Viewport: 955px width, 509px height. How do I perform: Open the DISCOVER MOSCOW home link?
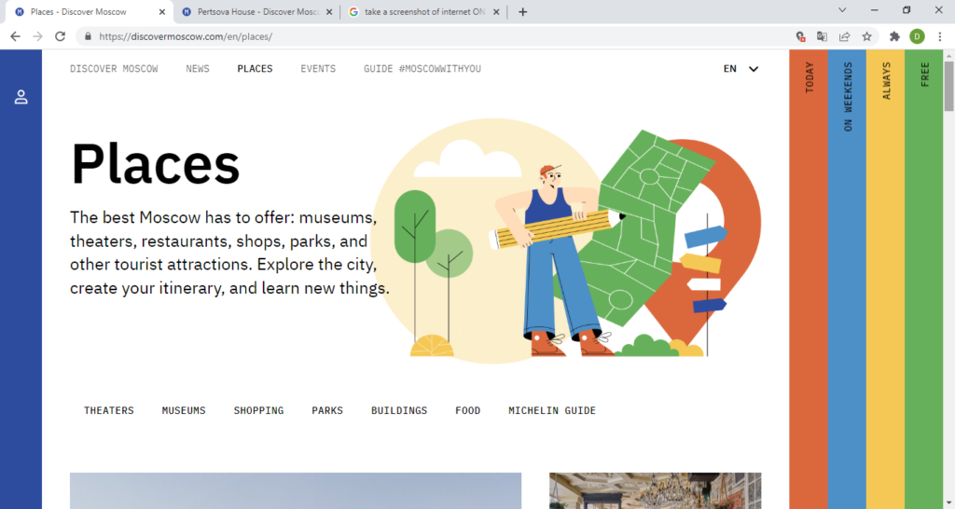[x=114, y=69]
